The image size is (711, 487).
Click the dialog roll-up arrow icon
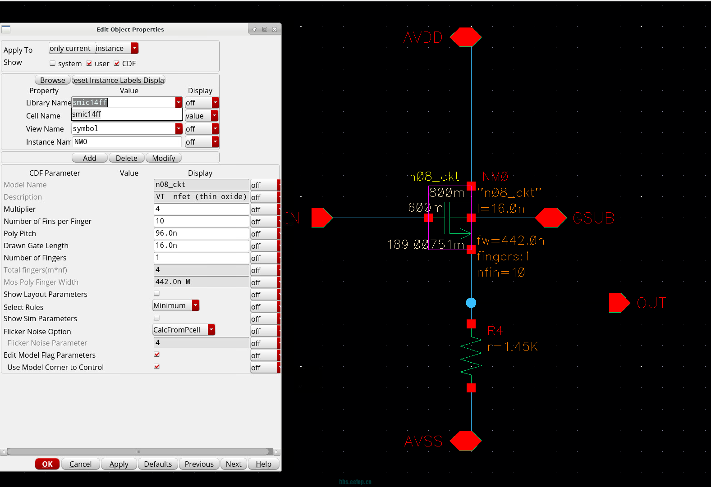[x=255, y=29]
